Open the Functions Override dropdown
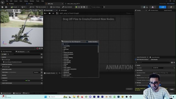 pyautogui.click(x=37, y=72)
